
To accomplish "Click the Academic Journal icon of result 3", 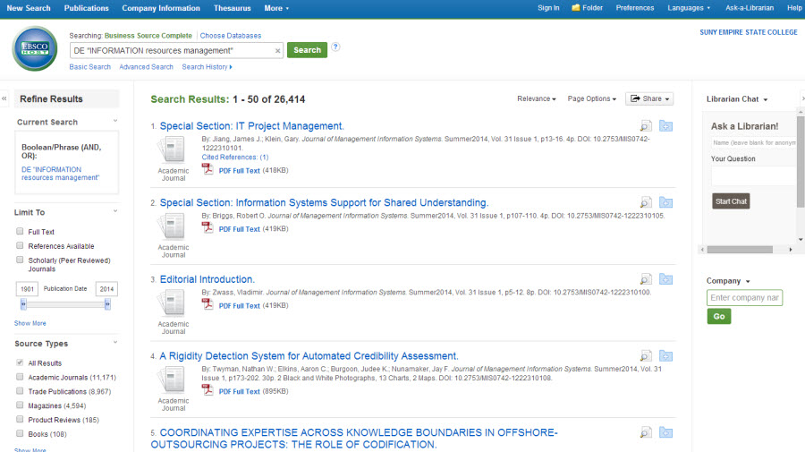I will (173, 303).
